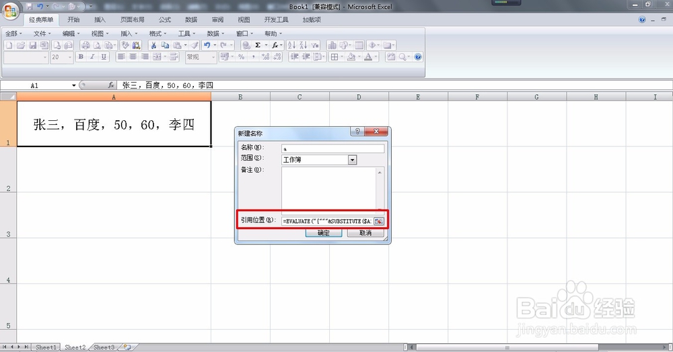Sort descending with the Z-A icon

coord(304,45)
